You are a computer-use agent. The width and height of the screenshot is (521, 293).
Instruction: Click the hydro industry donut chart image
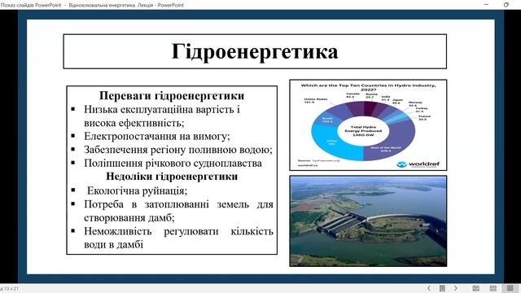pos(368,125)
